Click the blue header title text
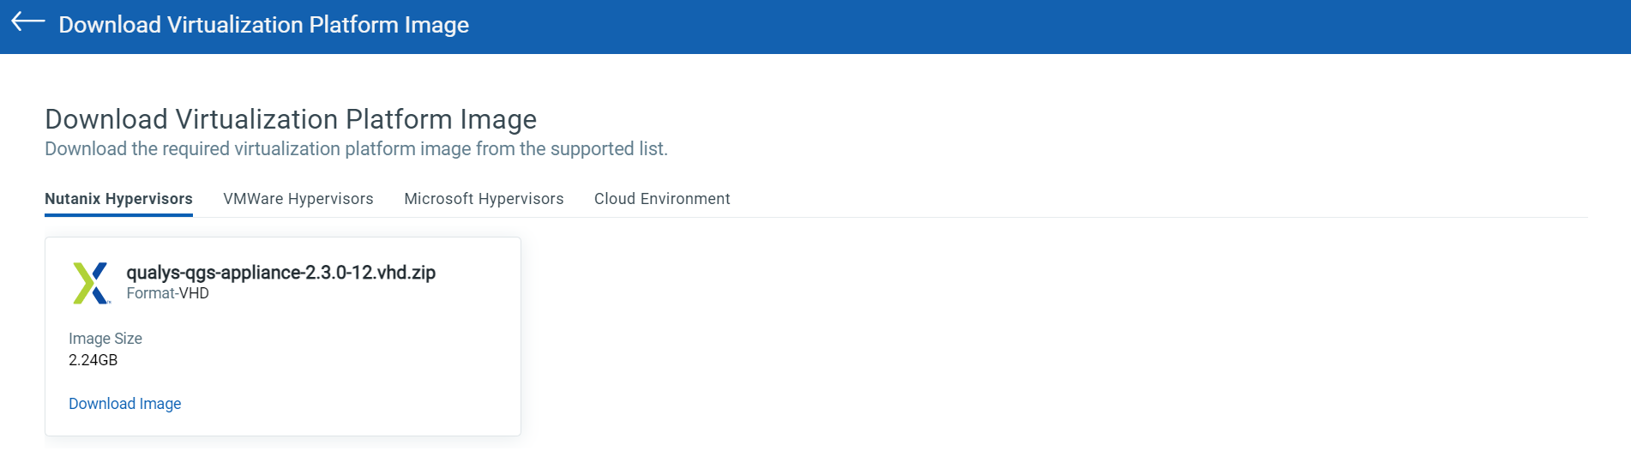The height and width of the screenshot is (457, 1631). [x=263, y=25]
